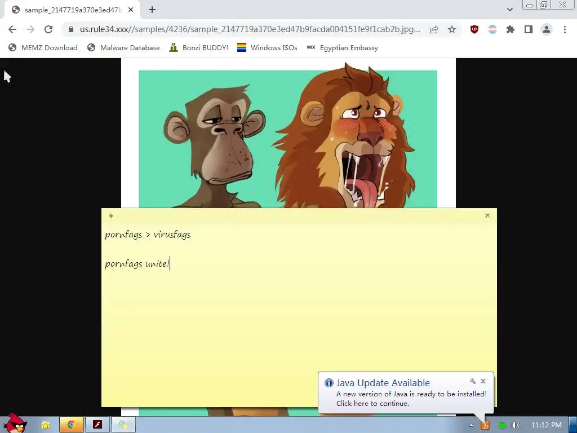577x433 pixels.
Task: Restore down the Chrome window
Action: click(x=543, y=5)
